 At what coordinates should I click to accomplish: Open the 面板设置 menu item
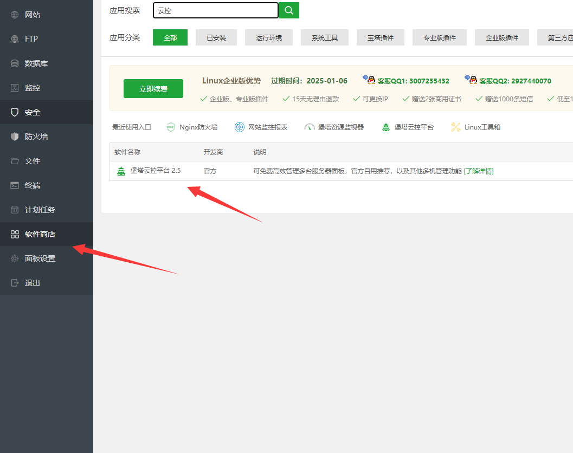(x=47, y=258)
